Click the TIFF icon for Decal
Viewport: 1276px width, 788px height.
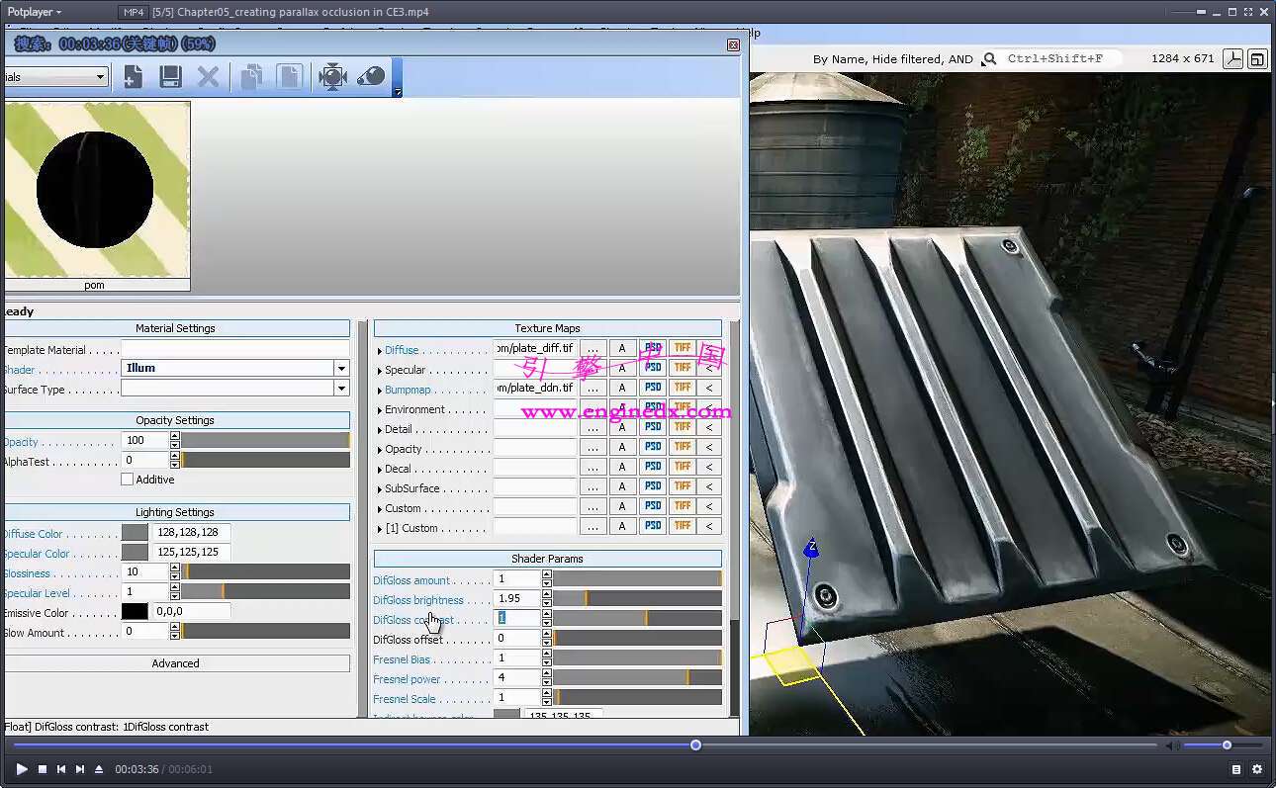point(683,467)
